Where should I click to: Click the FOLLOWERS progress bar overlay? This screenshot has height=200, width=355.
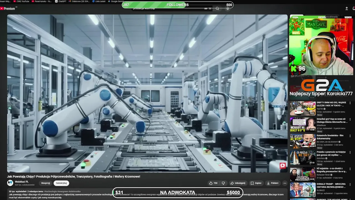pos(177,5)
